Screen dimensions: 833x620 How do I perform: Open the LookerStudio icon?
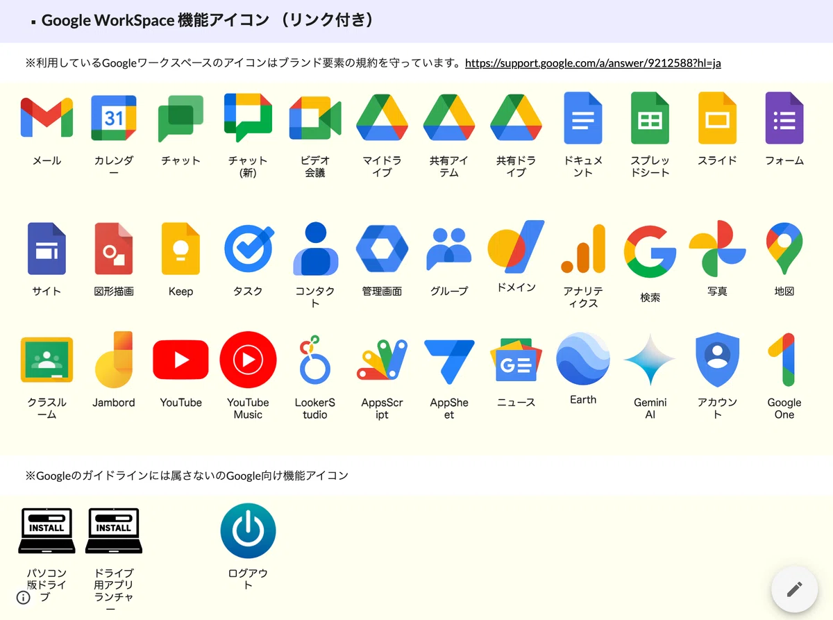click(315, 360)
